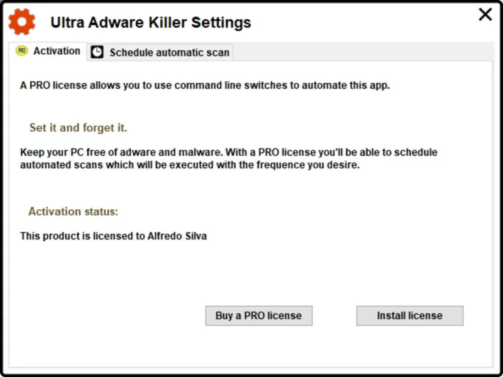This screenshot has height=377, width=503.
Task: Close the Settings window with X
Action: tap(485, 14)
